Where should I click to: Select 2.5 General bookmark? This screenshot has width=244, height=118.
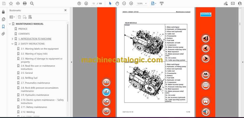(27, 73)
